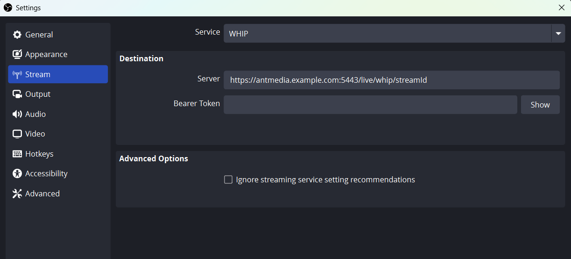The image size is (571, 259).
Task: Expand the Service dropdown arrow
Action: pos(558,34)
